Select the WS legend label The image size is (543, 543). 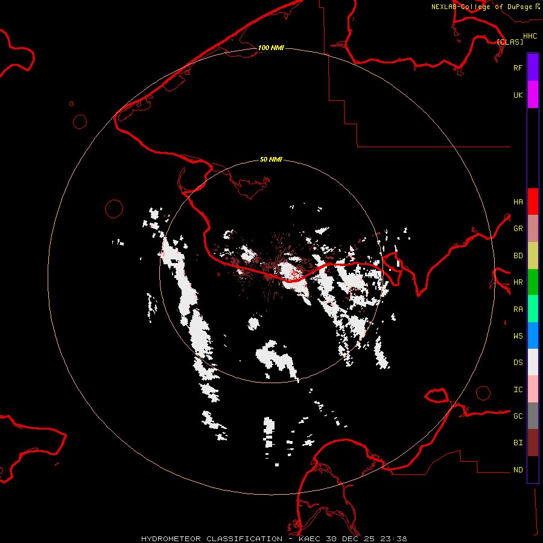click(518, 335)
